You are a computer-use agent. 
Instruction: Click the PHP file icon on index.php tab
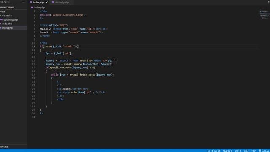(31, 2)
